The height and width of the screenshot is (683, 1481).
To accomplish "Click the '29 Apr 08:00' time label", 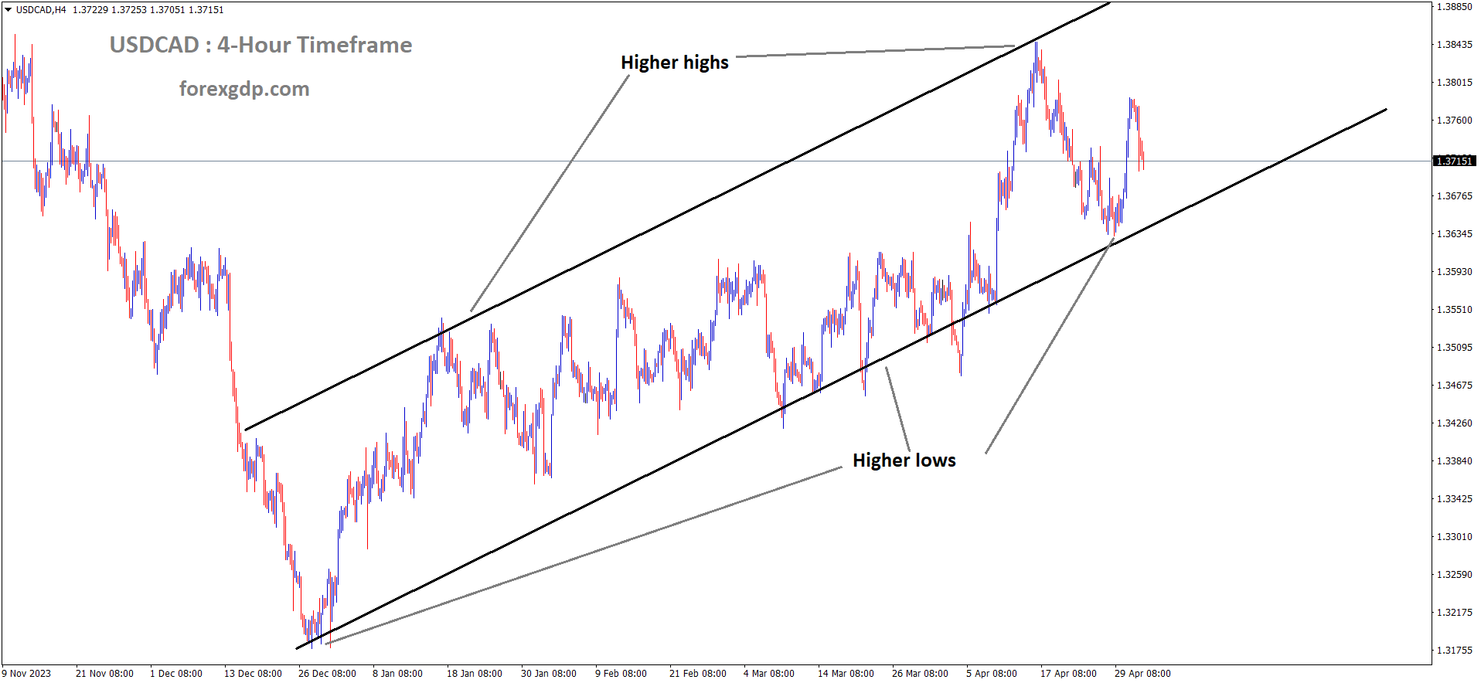I will point(1142,674).
